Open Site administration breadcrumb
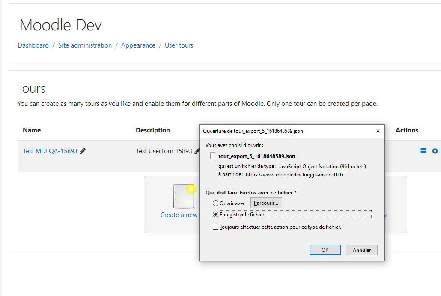The width and height of the screenshot is (441, 296). tap(85, 45)
